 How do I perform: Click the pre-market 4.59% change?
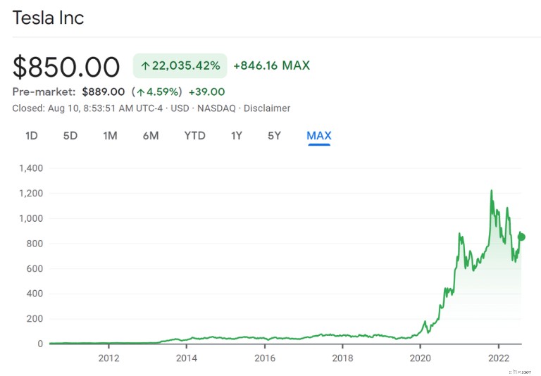point(156,92)
